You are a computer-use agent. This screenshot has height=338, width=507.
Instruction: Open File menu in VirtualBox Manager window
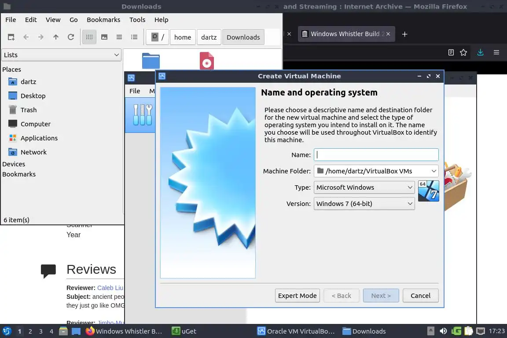pyautogui.click(x=135, y=91)
